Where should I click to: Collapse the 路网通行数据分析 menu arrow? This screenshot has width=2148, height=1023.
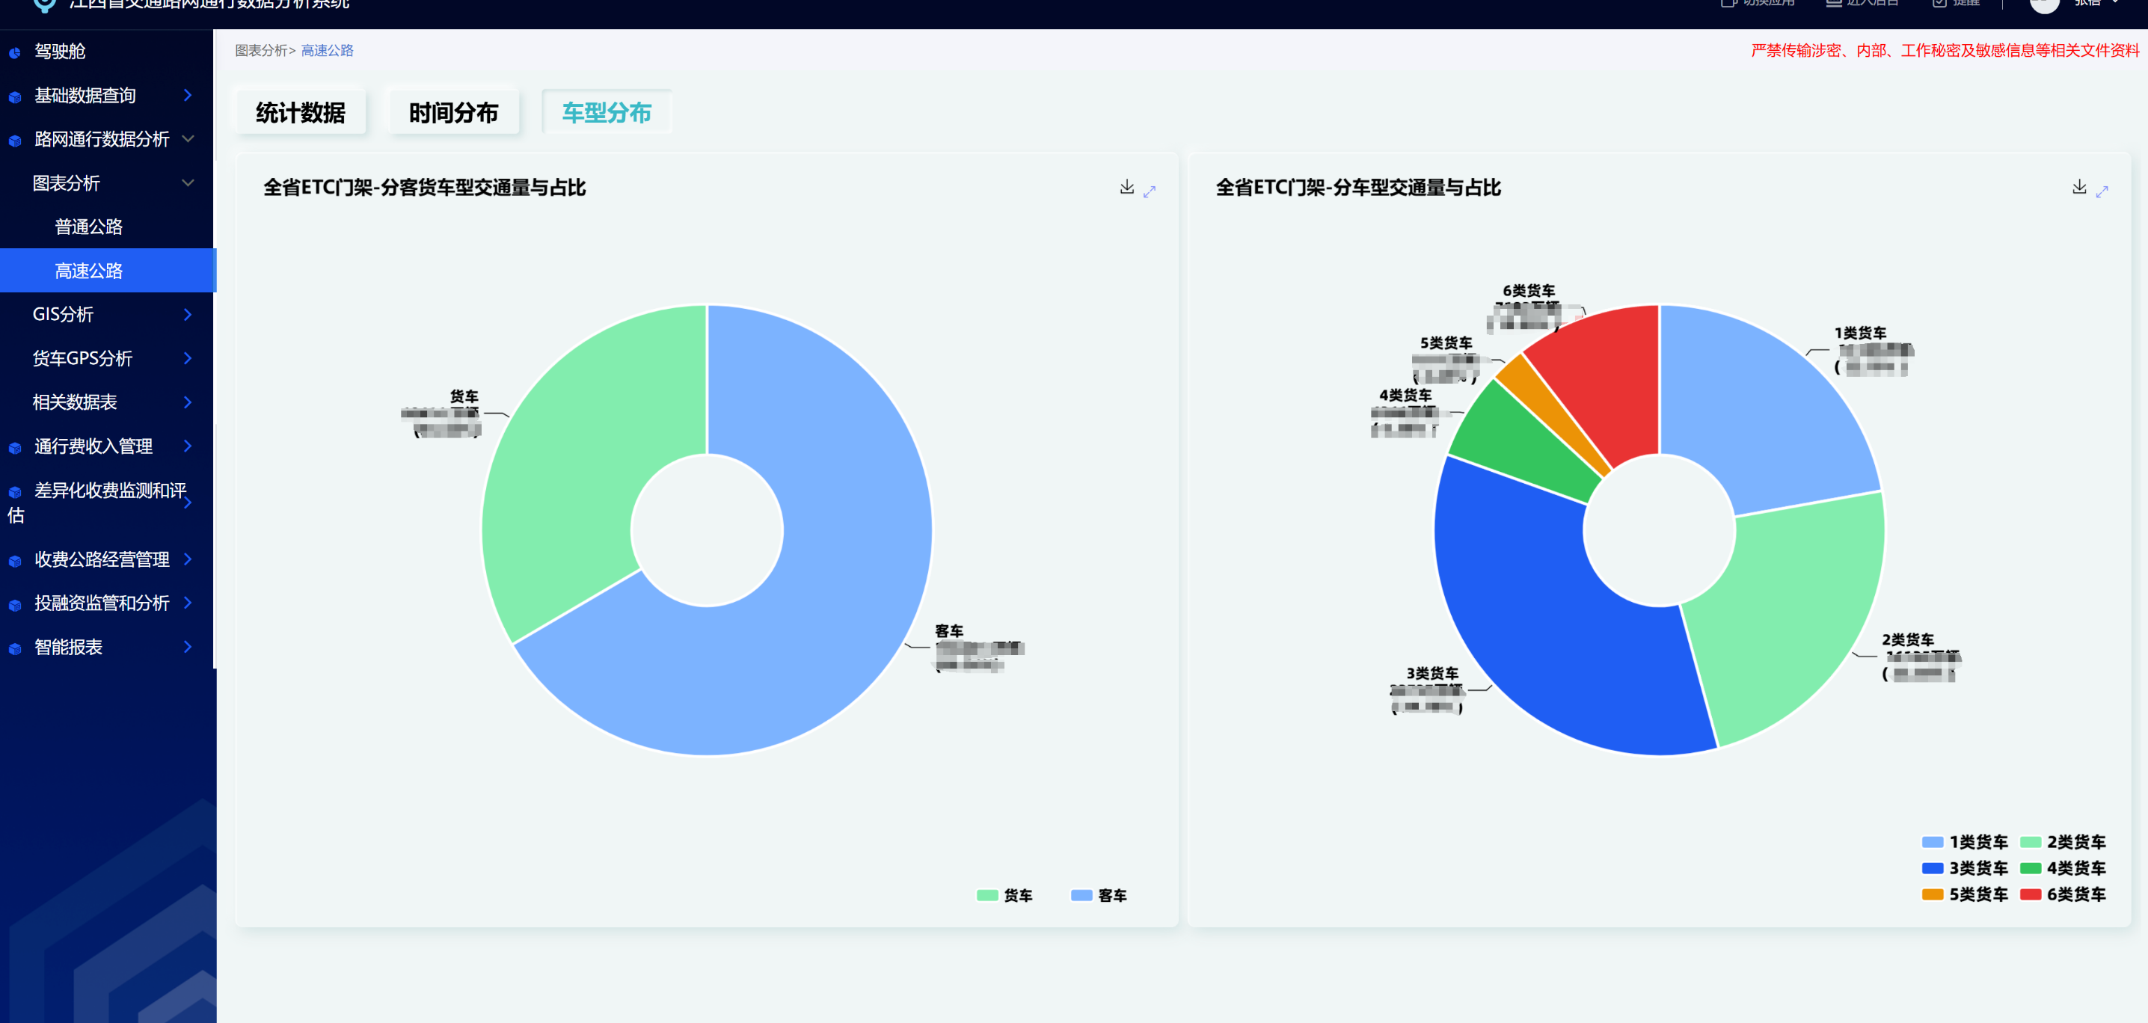click(x=188, y=138)
